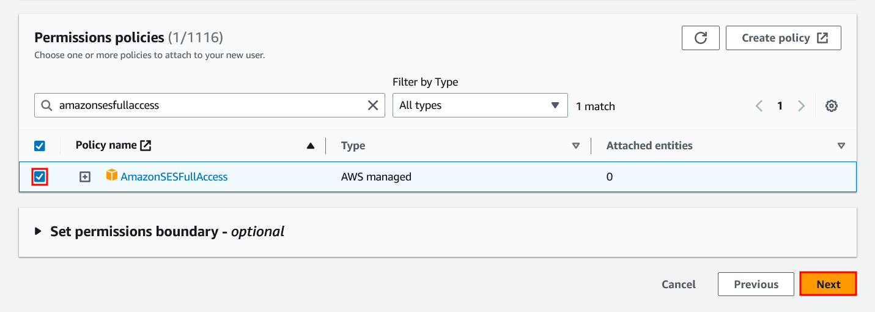Go to the previous page with the left chevron

tap(759, 106)
